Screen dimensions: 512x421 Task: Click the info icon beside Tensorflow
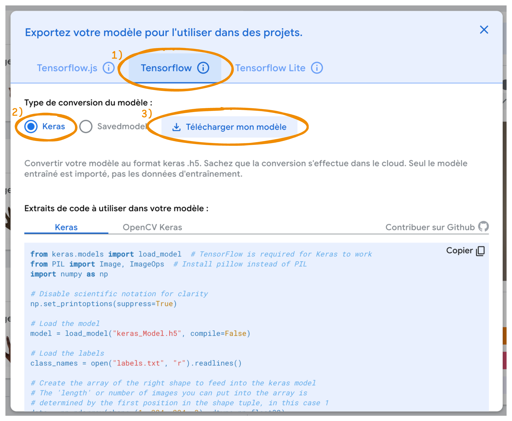[203, 68]
